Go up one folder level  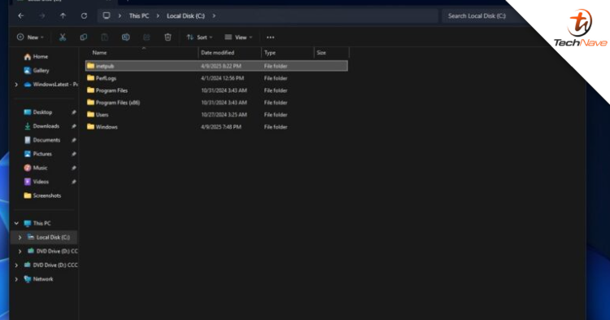(63, 16)
